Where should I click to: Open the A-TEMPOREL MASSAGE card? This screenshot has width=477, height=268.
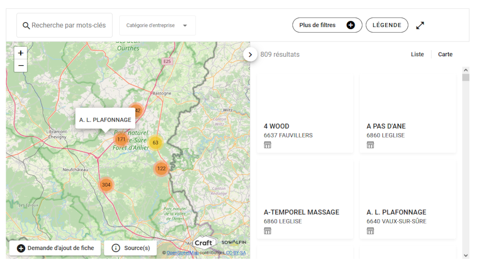point(305,199)
